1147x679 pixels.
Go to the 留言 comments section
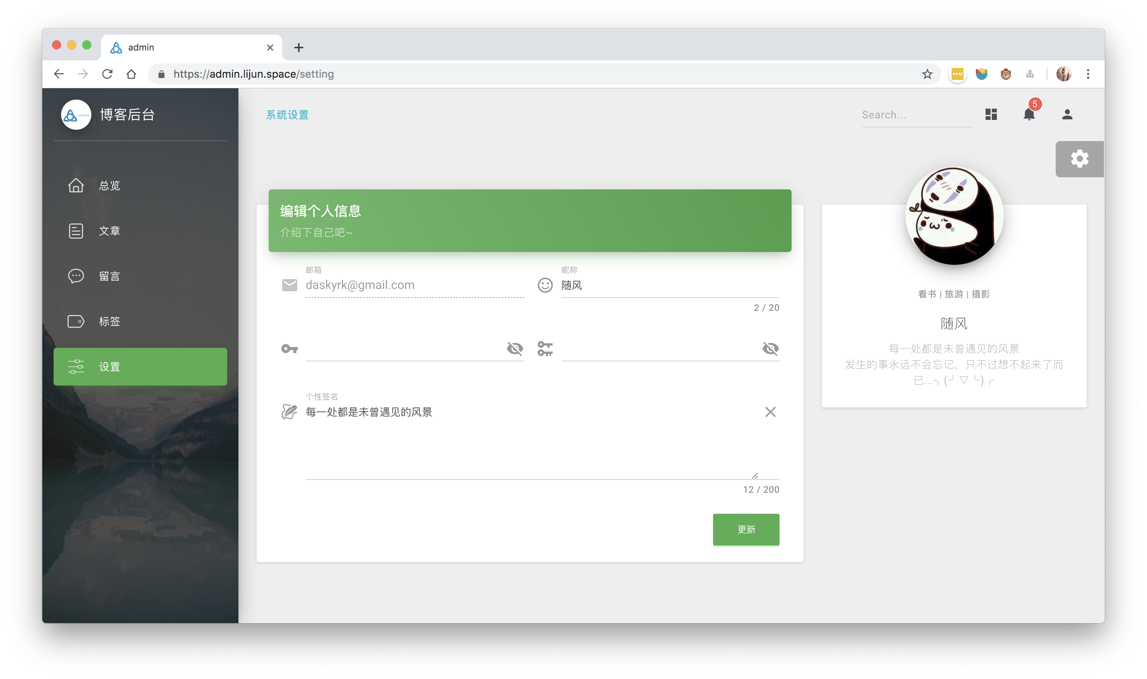pos(140,276)
